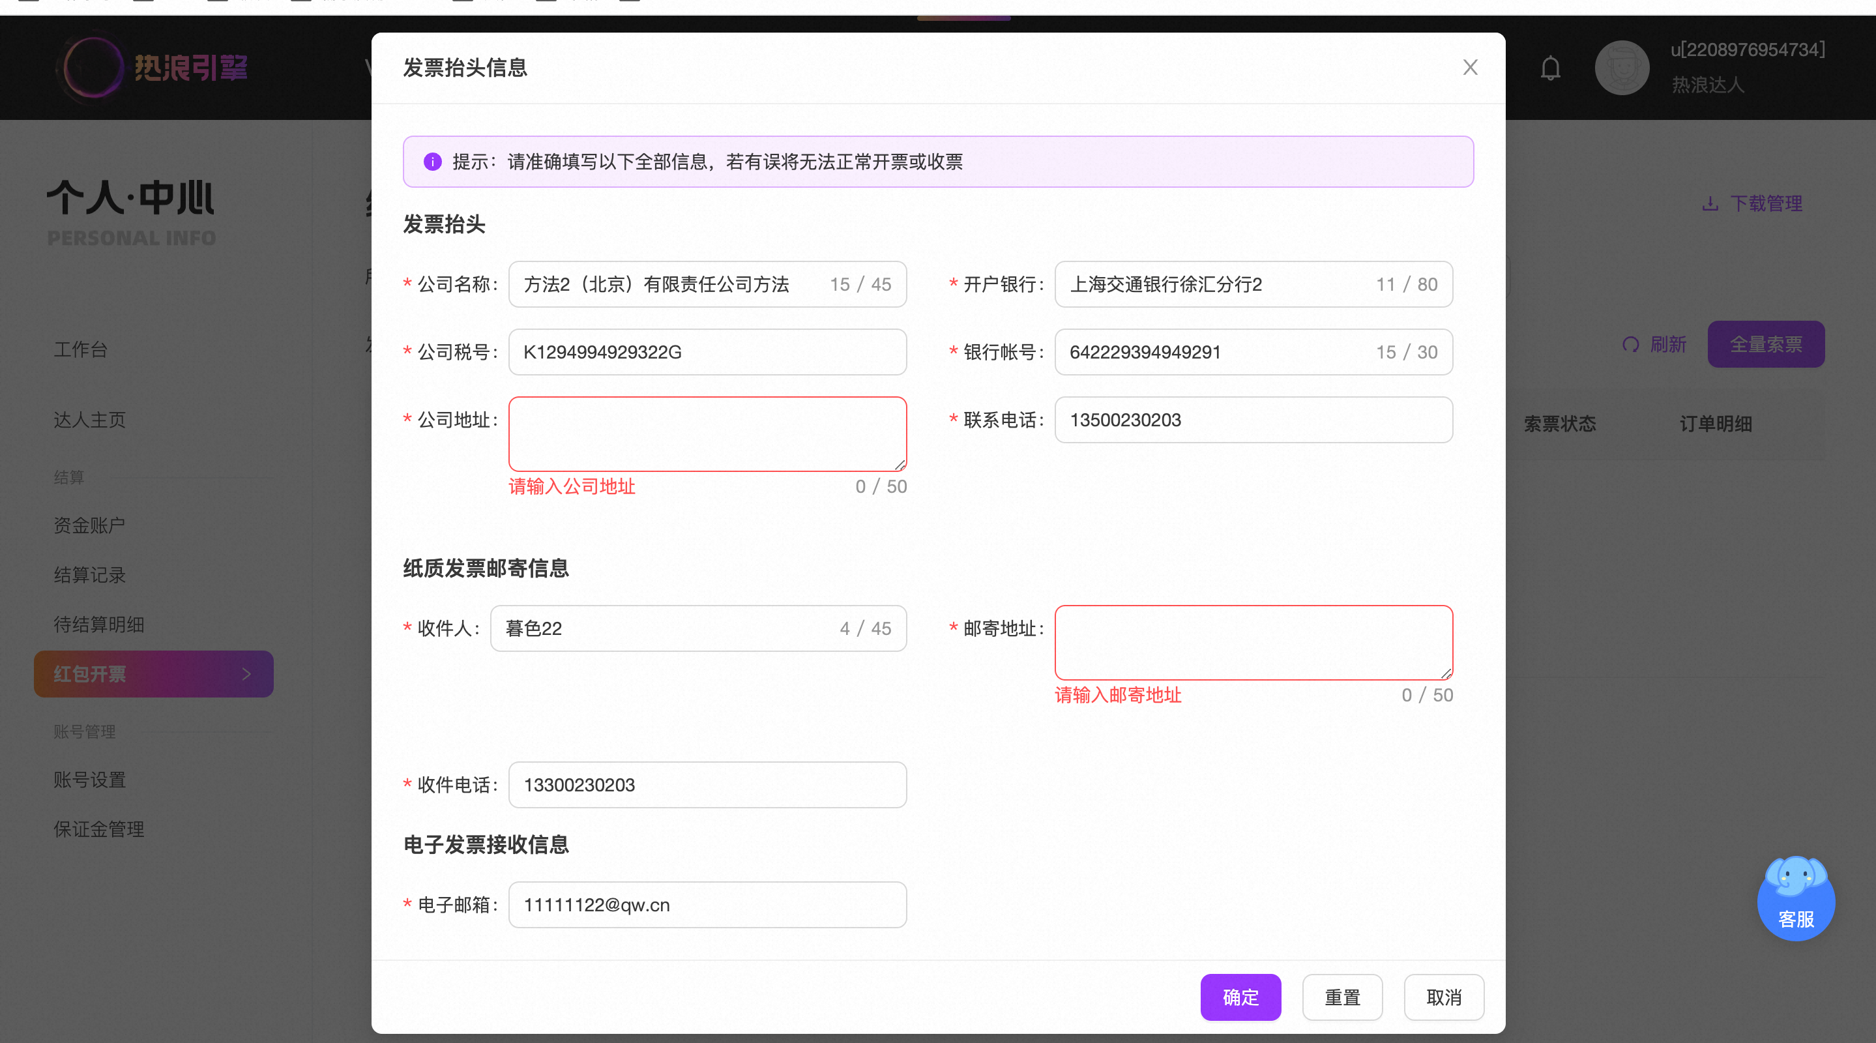Click the 请输入邮寄地址 error message

(1118, 695)
